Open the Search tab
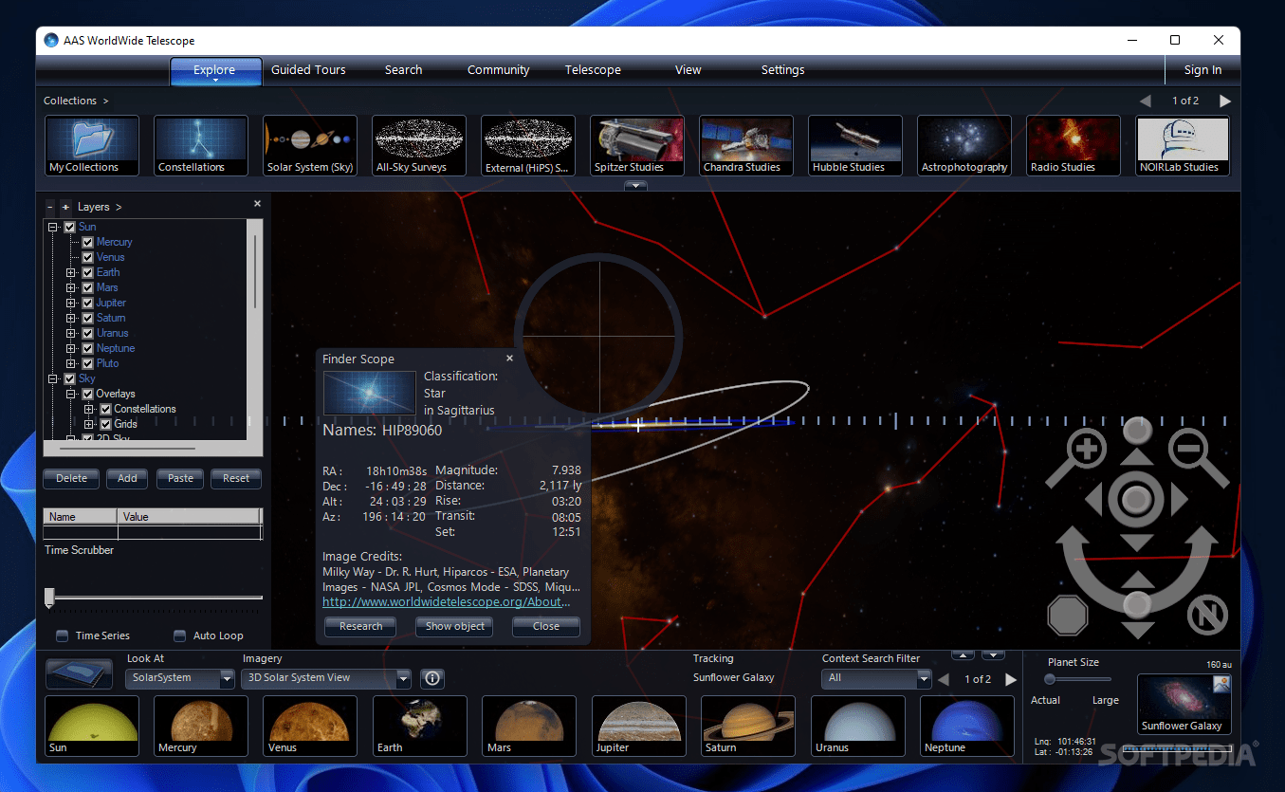Image resolution: width=1285 pixels, height=792 pixels. click(403, 70)
